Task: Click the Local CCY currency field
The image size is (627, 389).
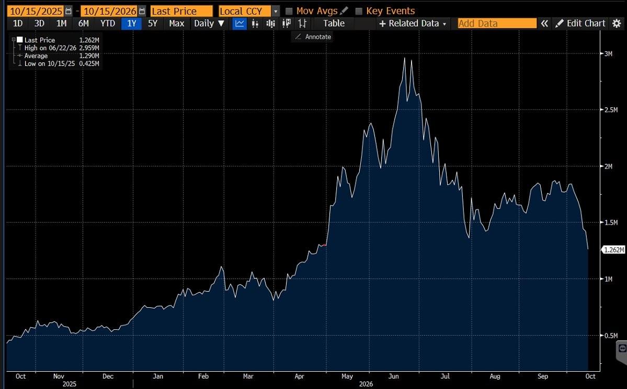Action: [x=245, y=11]
